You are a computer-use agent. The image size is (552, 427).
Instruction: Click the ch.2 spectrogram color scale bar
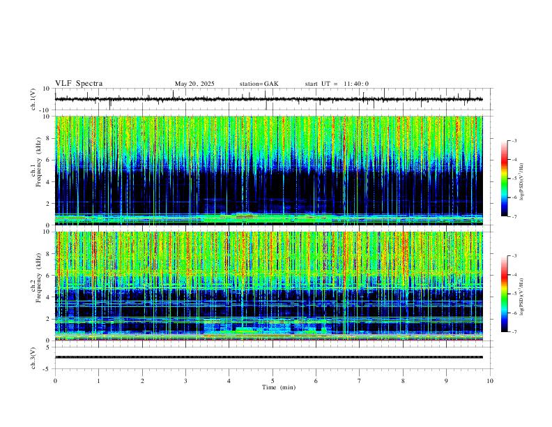[x=504, y=294]
